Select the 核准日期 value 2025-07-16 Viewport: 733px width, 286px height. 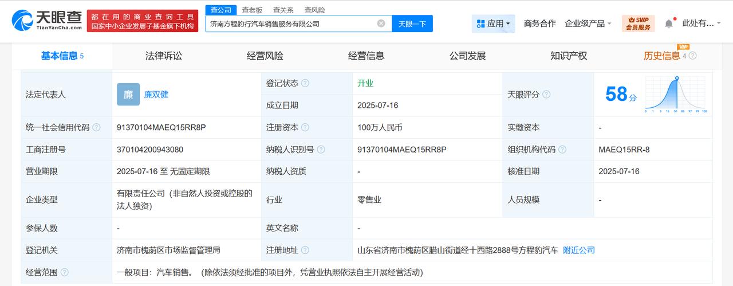click(619, 171)
